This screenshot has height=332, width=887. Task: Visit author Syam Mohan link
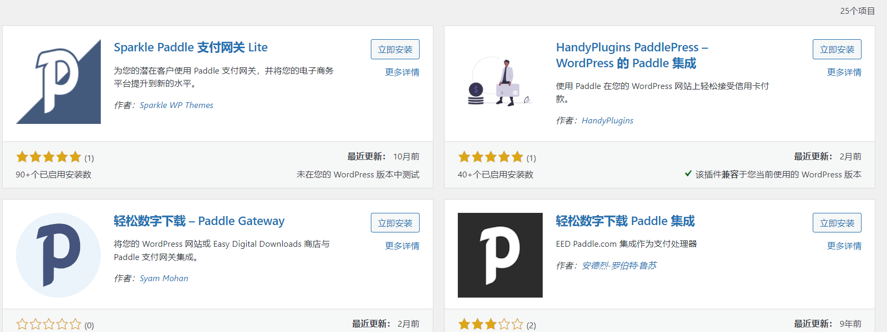coord(164,279)
